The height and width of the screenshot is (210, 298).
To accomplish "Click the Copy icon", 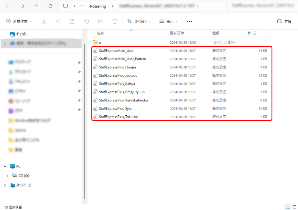I will [x=58, y=21].
